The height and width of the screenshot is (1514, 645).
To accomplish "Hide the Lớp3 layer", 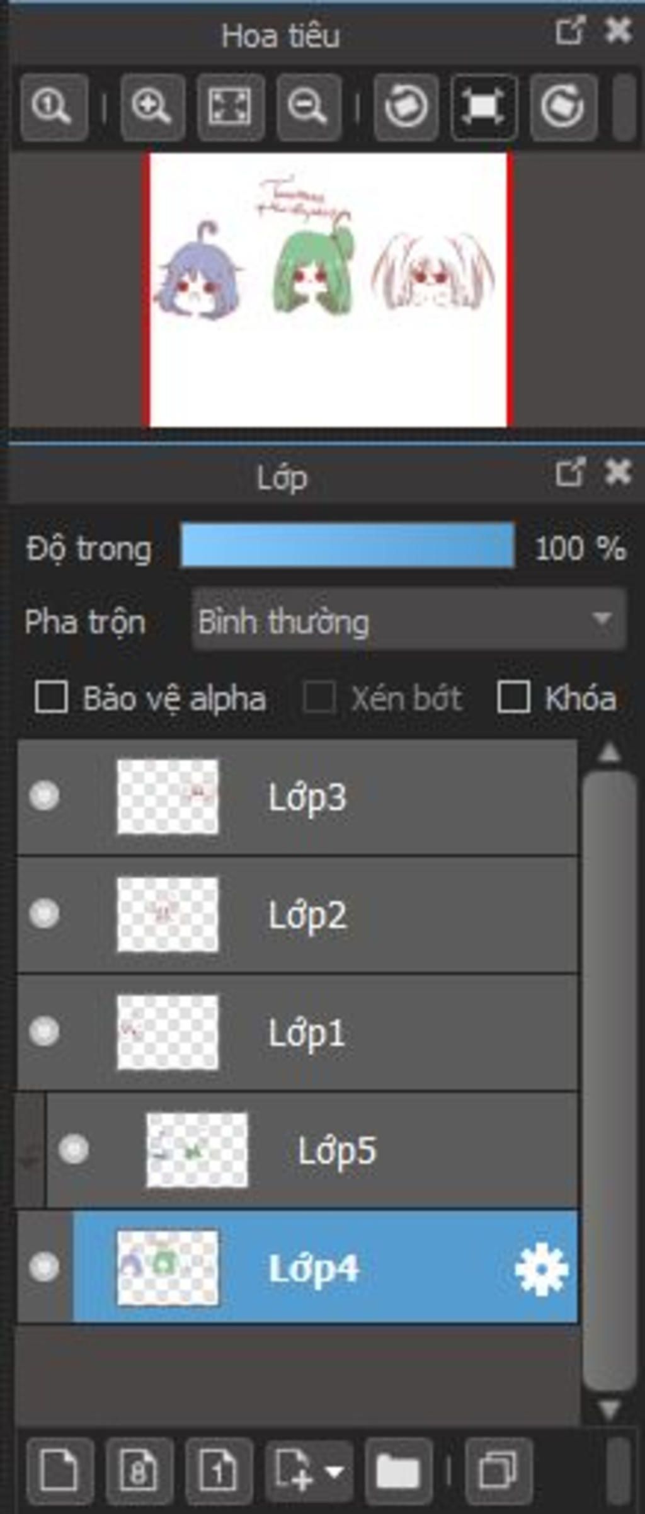I will point(44,796).
